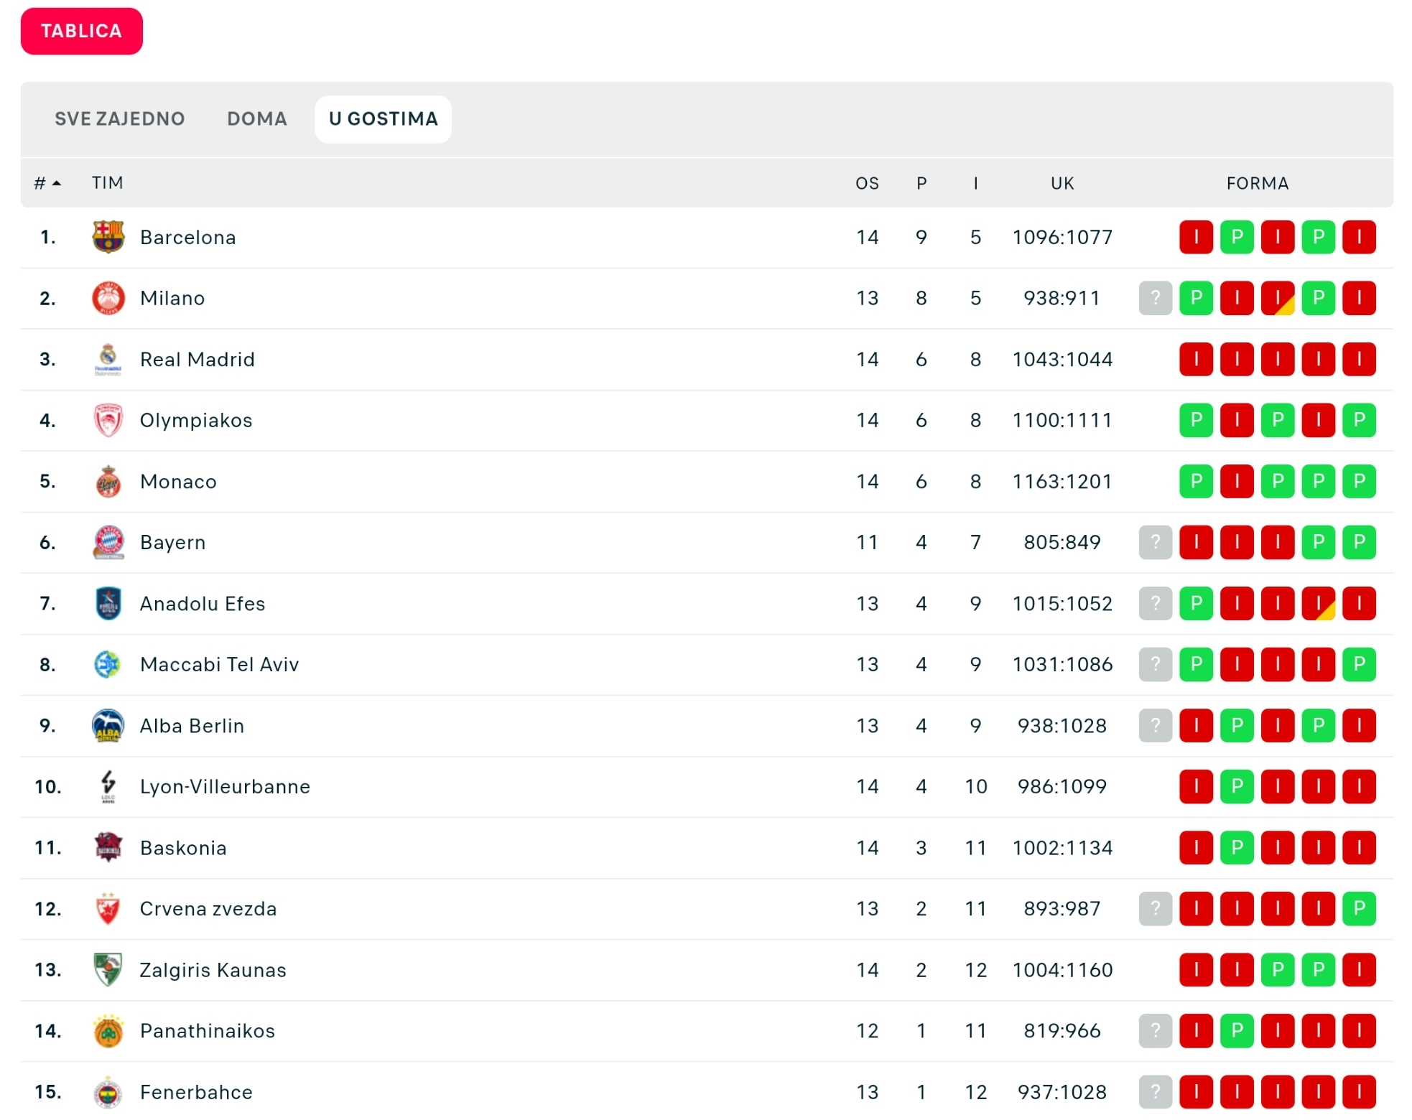1412x1120 pixels.
Task: Click the score 893:987 in Crvena zvezda row
Action: (1062, 908)
